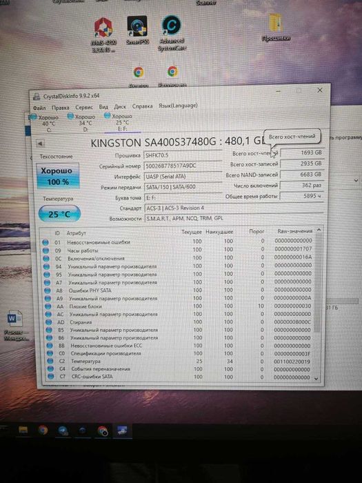Click the status circle for Часы работы row
The height and width of the screenshot is (483, 362).
(x=46, y=250)
